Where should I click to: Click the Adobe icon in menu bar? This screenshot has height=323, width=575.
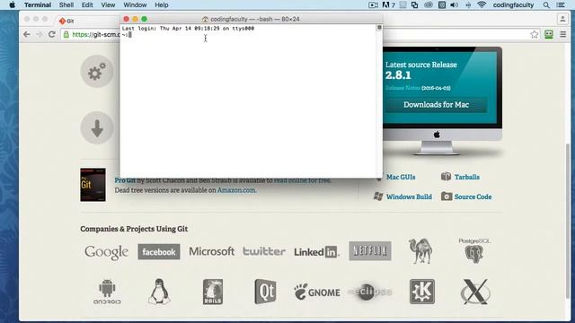click(388, 4)
